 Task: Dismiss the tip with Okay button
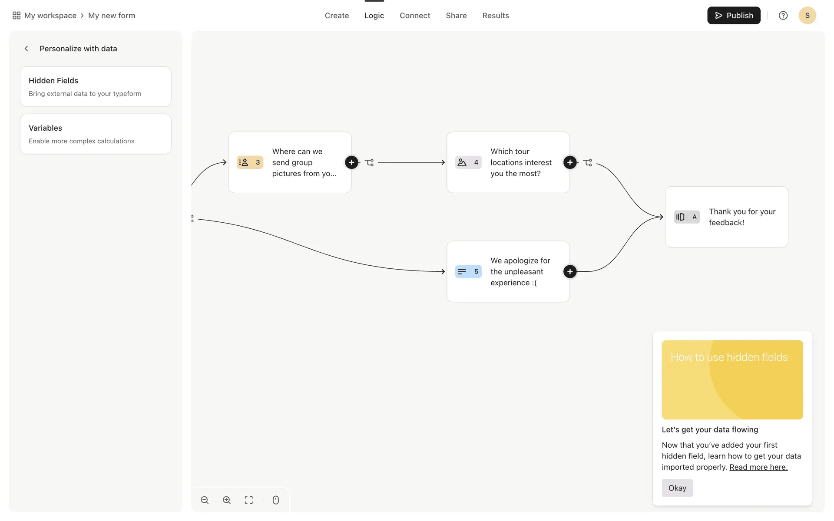point(677,488)
